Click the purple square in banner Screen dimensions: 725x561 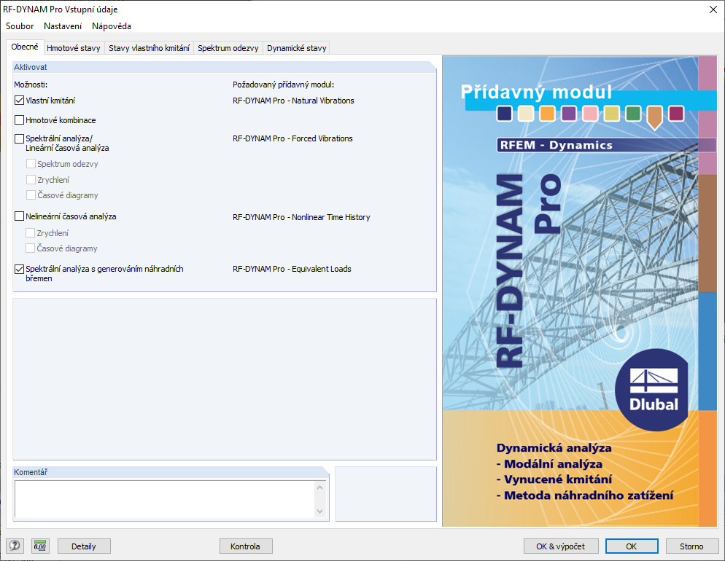569,114
